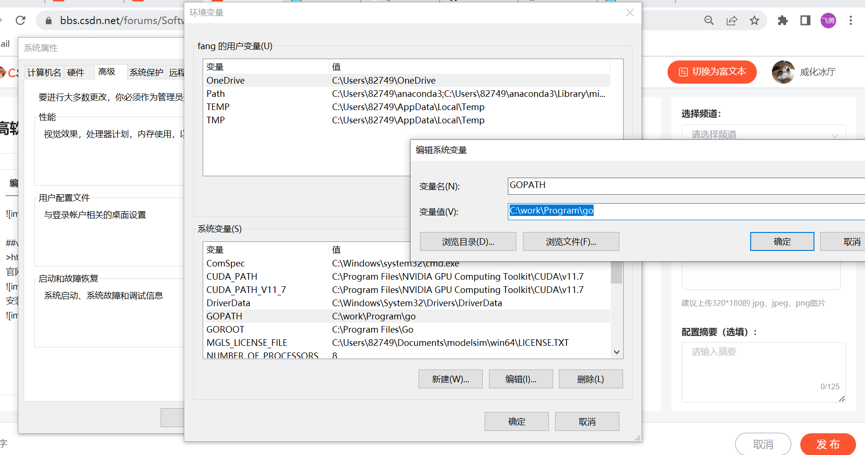
Task: Select the TMP user variable row
Action: click(407, 120)
